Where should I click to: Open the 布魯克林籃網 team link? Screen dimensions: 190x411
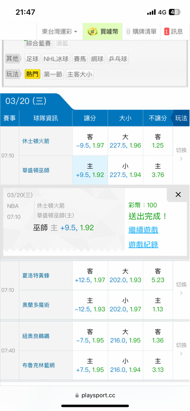[x=39, y=365]
